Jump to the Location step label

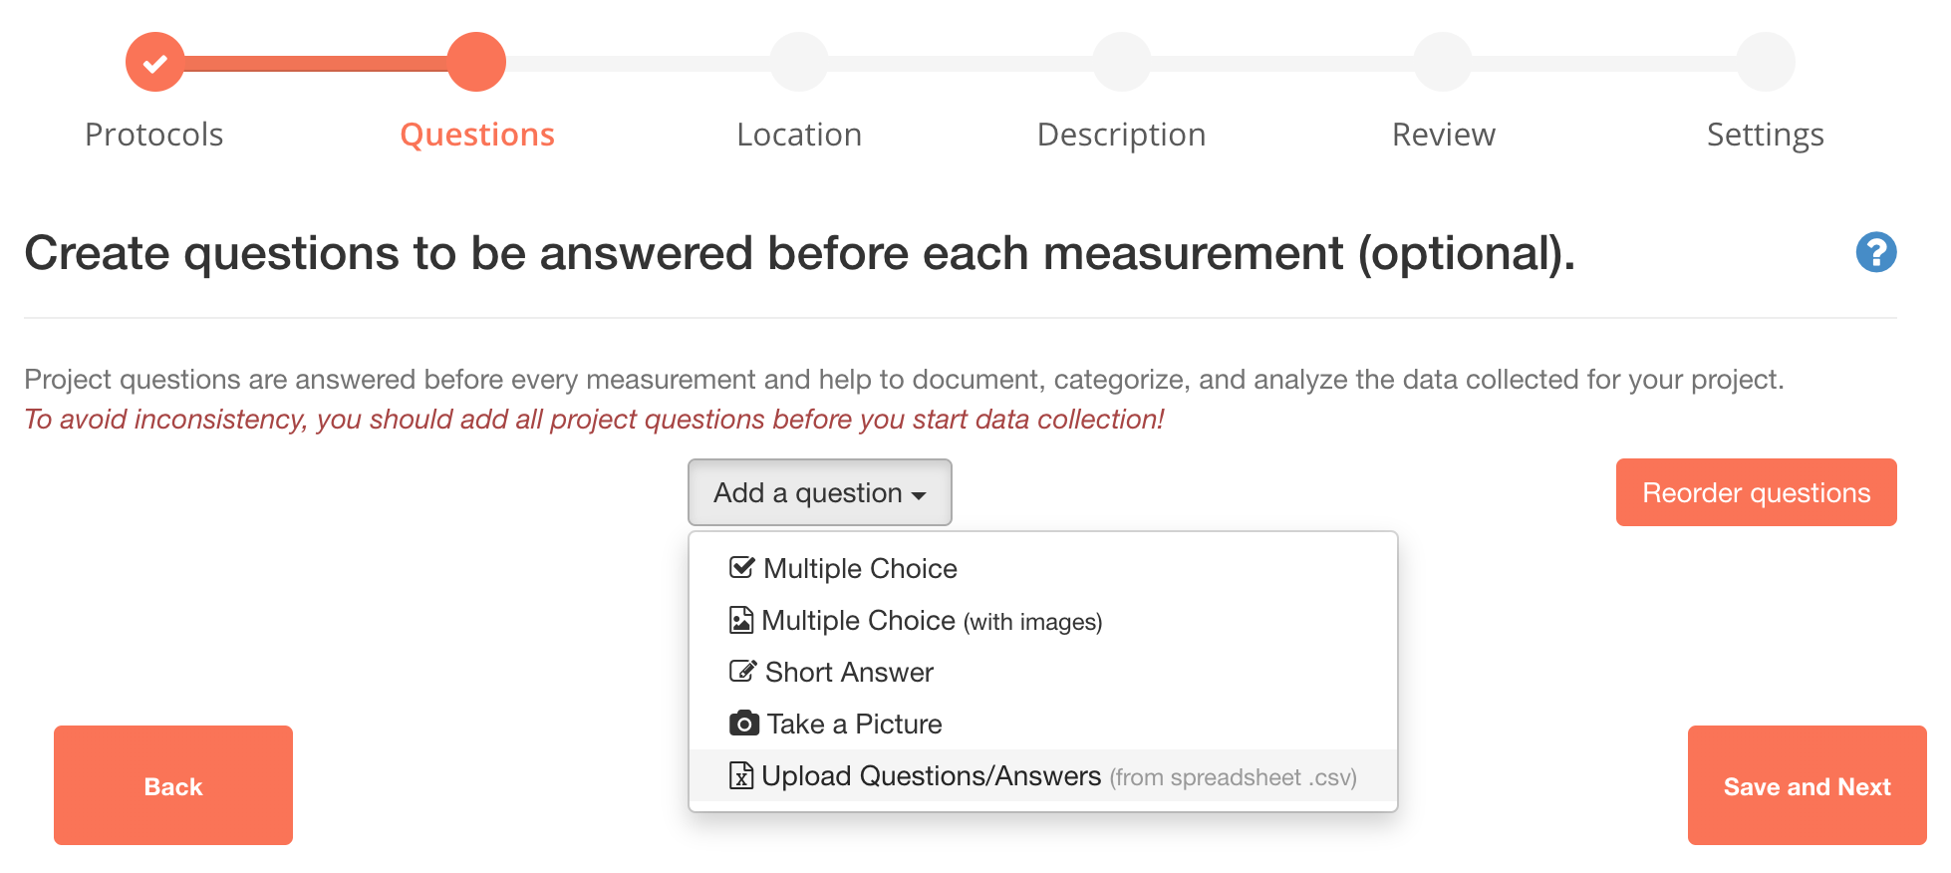799,135
